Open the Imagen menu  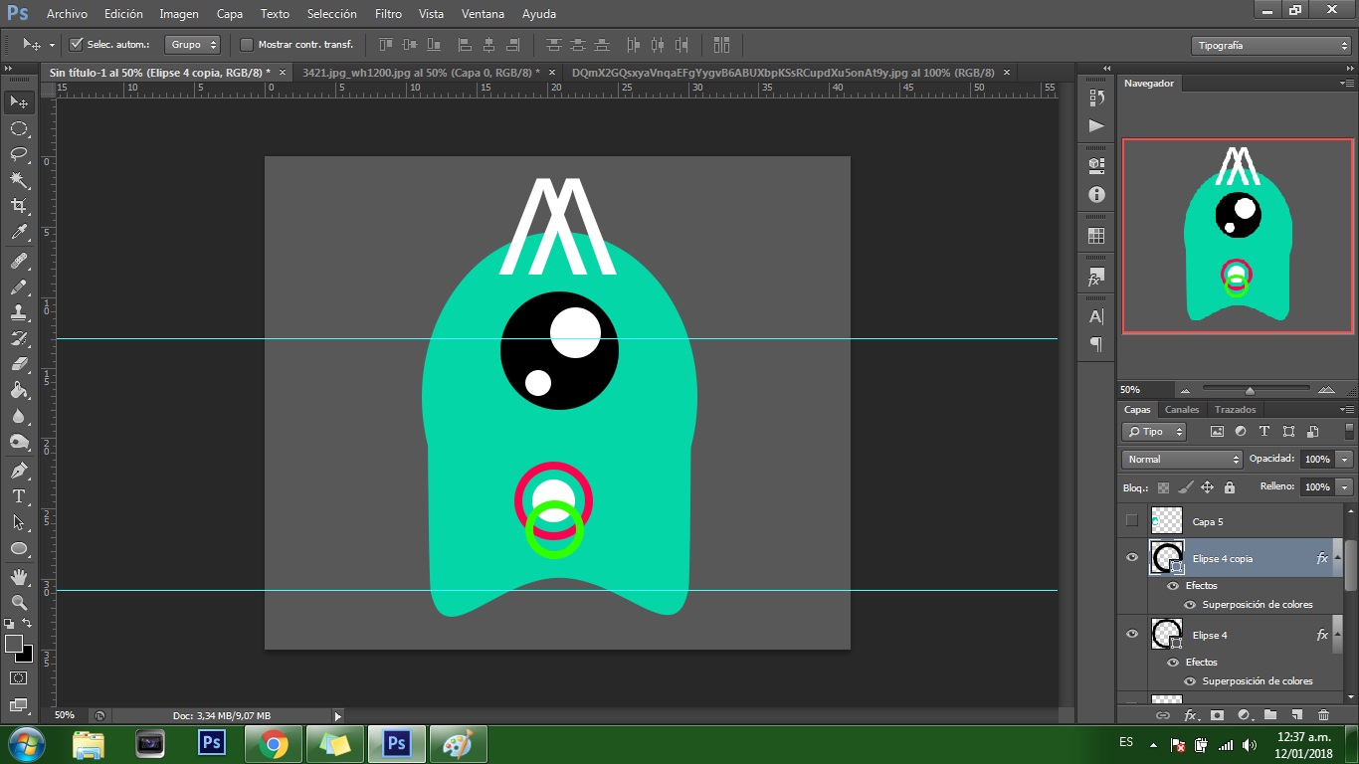[179, 14]
